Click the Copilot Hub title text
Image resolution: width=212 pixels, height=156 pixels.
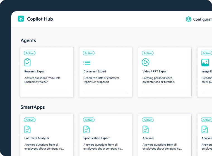click(x=40, y=19)
